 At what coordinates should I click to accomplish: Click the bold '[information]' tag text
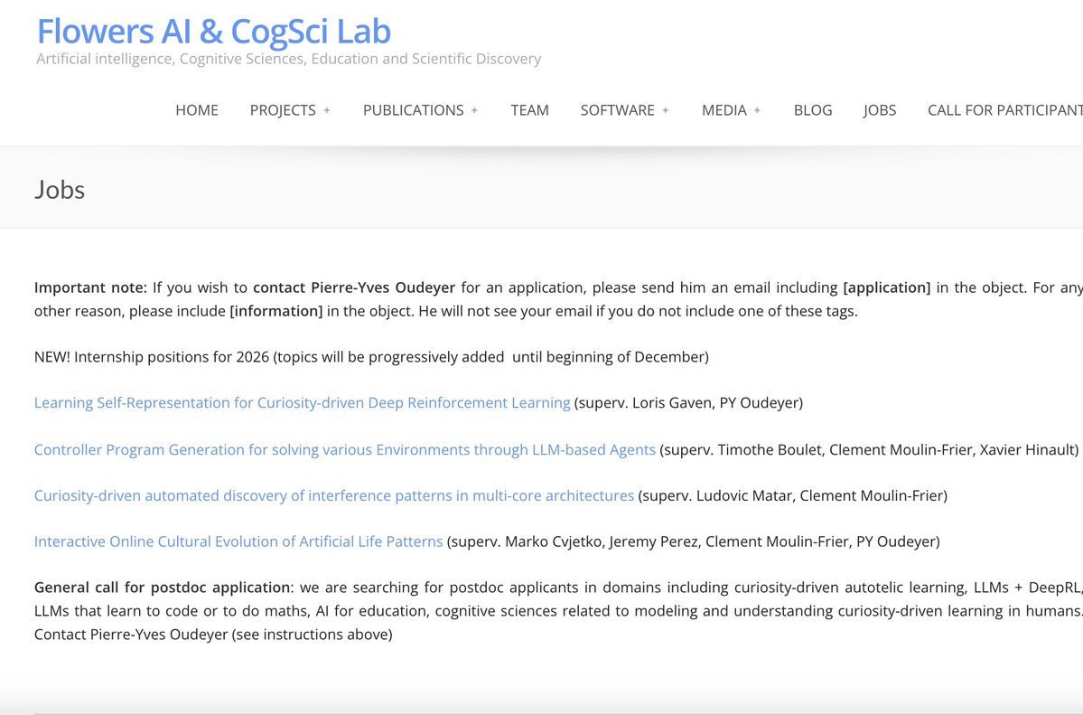click(x=276, y=311)
